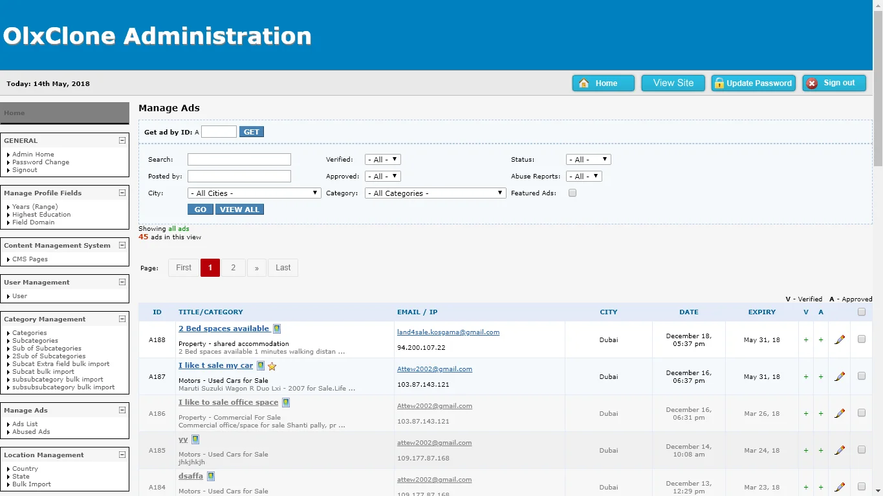
Task: Collapse the Location Management sidebar section
Action: pos(122,455)
